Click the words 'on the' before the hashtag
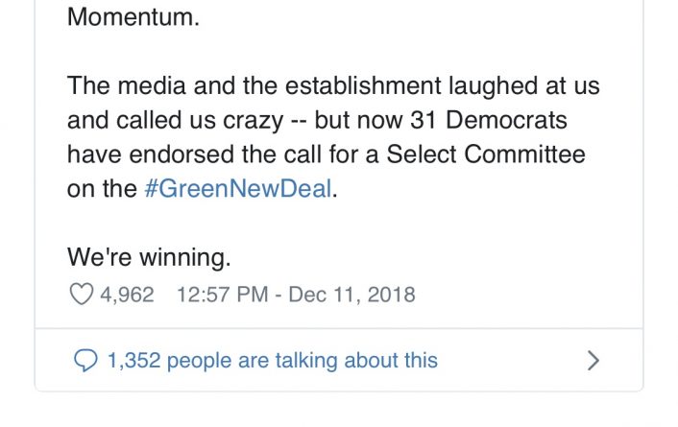 [102, 190]
